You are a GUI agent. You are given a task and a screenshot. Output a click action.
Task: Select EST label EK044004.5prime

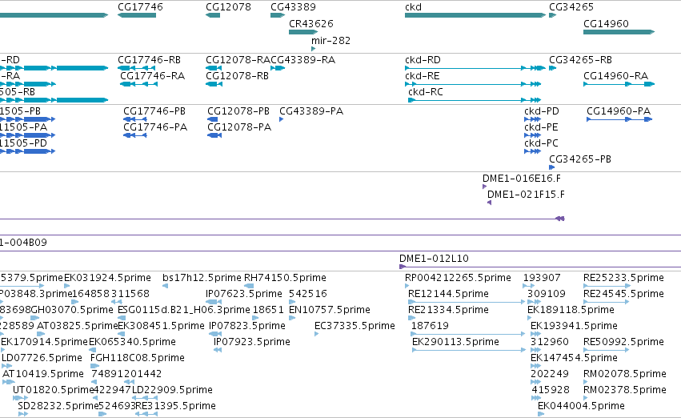(x=581, y=406)
